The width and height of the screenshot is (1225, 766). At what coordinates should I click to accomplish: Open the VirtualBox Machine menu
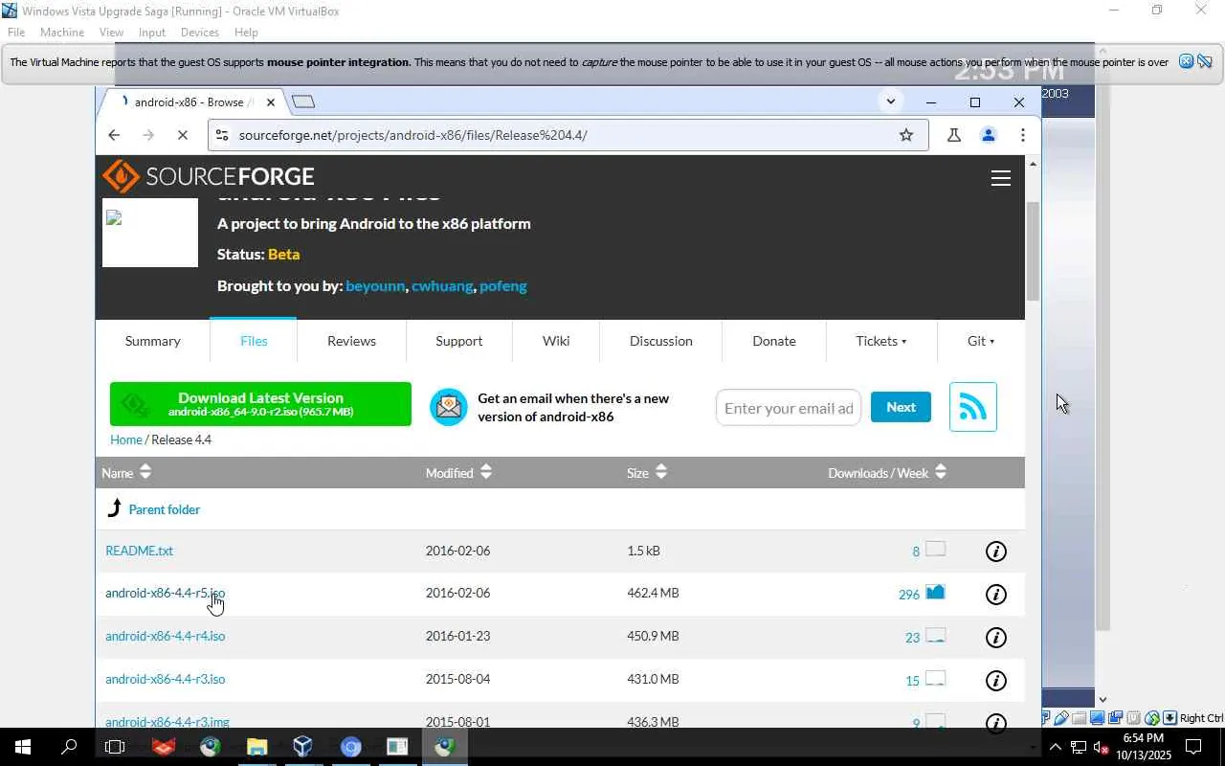tap(62, 33)
